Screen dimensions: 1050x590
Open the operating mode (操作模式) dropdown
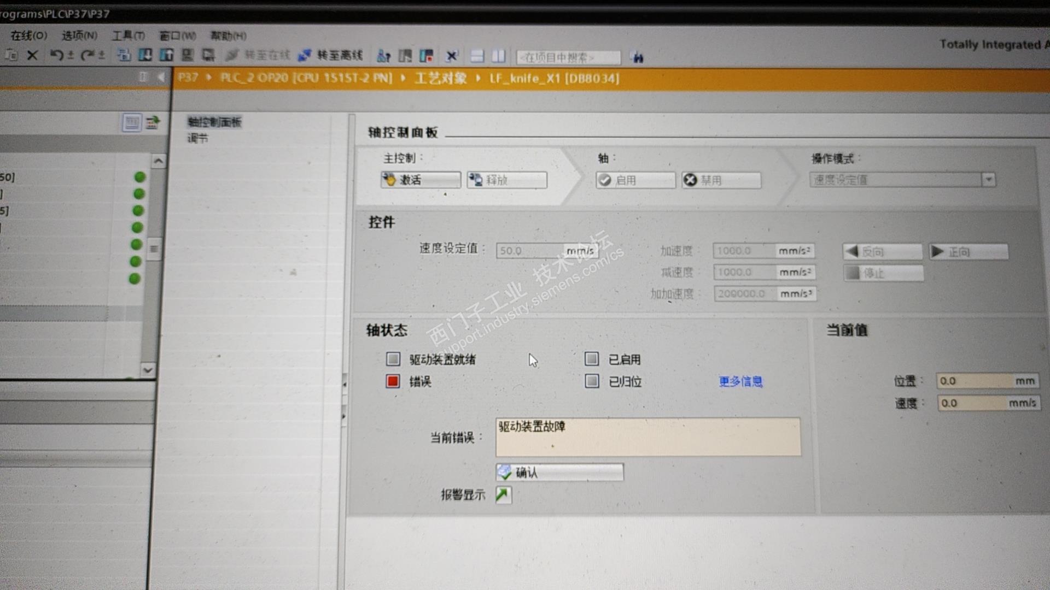click(988, 180)
